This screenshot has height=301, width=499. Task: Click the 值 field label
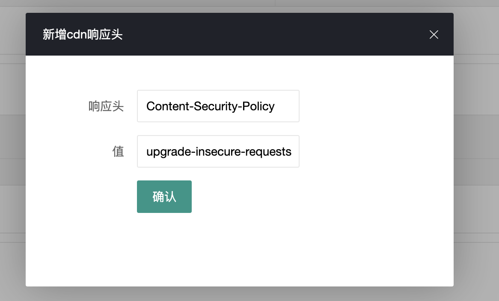(118, 151)
